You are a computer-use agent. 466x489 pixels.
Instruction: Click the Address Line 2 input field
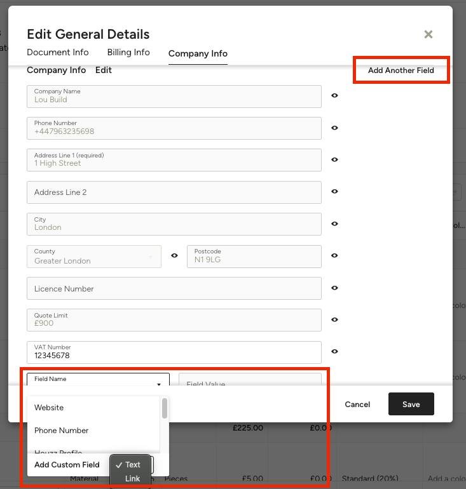tap(174, 192)
